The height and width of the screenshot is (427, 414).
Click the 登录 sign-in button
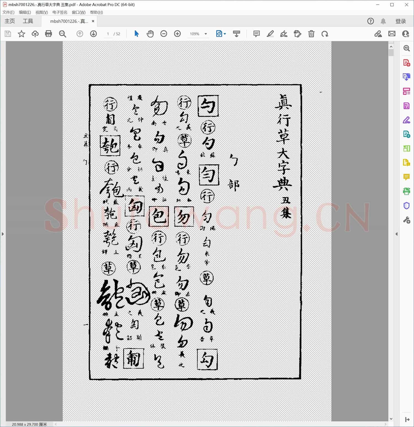click(401, 21)
